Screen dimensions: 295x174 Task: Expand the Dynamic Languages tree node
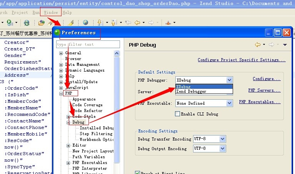point(61,70)
